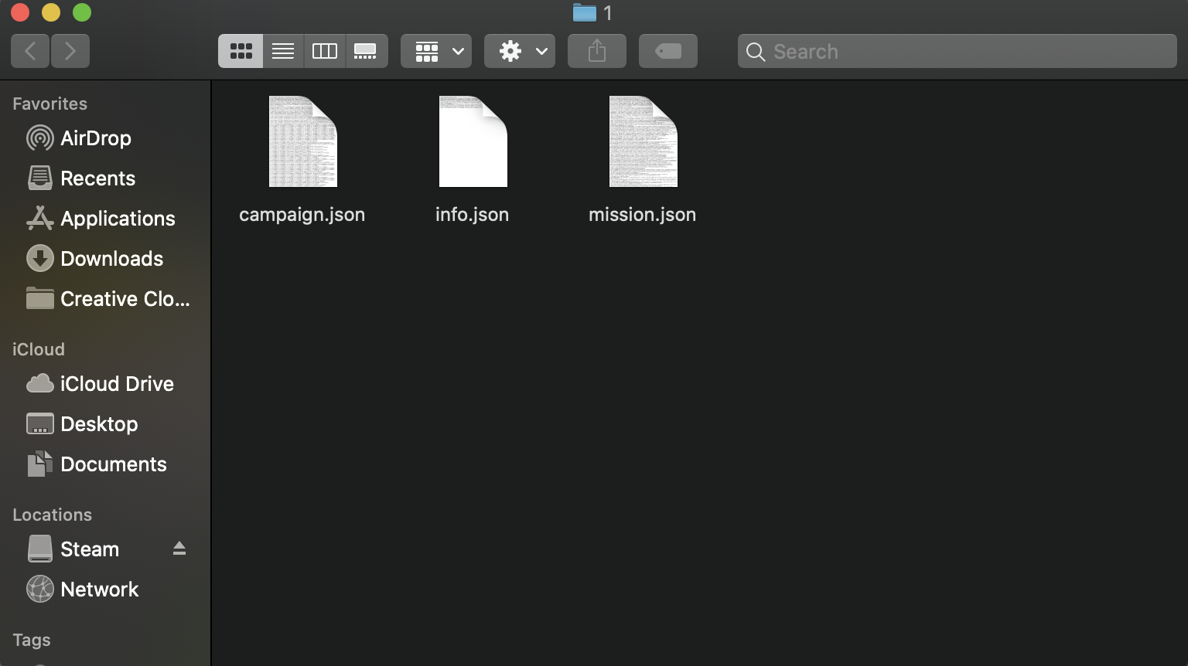Image resolution: width=1188 pixels, height=666 pixels.
Task: Switch to column view
Action: click(x=325, y=51)
